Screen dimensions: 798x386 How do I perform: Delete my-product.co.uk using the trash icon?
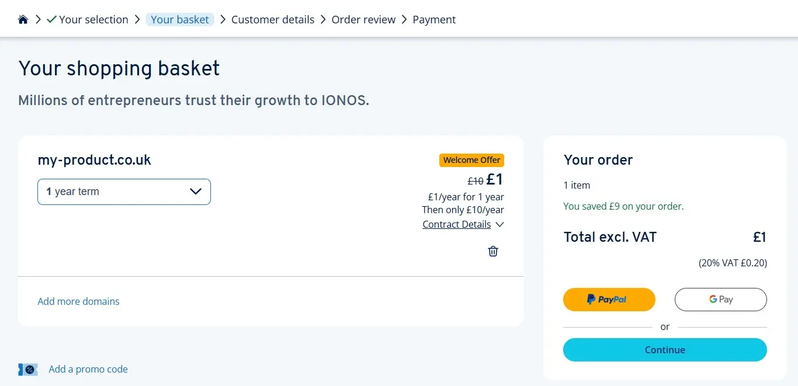[x=492, y=251]
